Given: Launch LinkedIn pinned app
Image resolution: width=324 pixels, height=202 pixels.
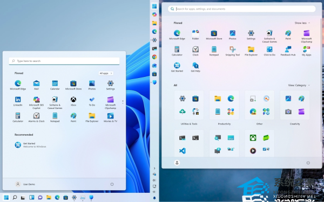Looking at the screenshot, I should coord(18,101).
